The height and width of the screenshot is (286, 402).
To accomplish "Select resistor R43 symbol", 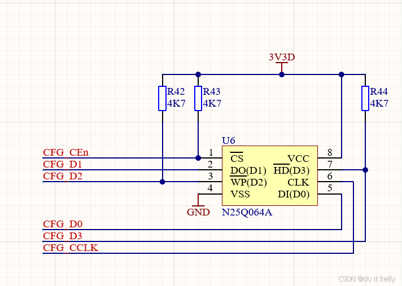I will pos(198,99).
